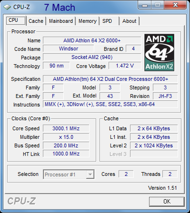Viewport: 190px width, 213px height.
Task: Minimize the CPU-Z window
Action: click(145, 5)
